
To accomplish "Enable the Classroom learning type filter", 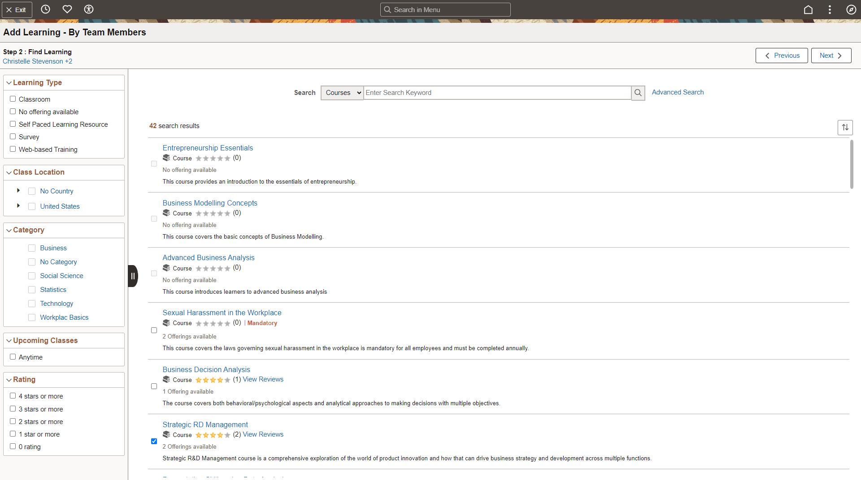I will [x=13, y=98].
